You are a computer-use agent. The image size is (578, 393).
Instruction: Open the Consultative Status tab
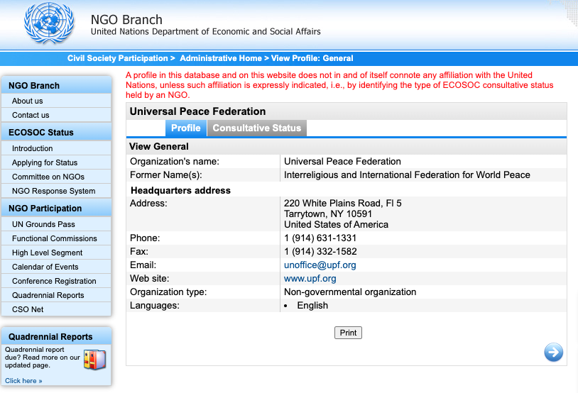click(256, 128)
